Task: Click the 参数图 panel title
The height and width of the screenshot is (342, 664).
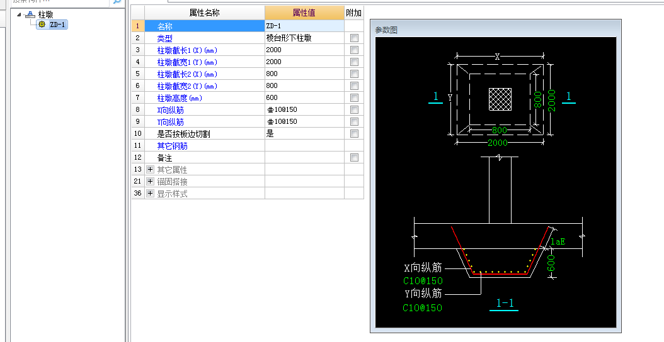Action: click(x=386, y=30)
